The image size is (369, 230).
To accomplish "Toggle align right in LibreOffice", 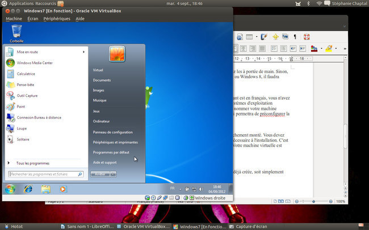I will pos(253,49).
